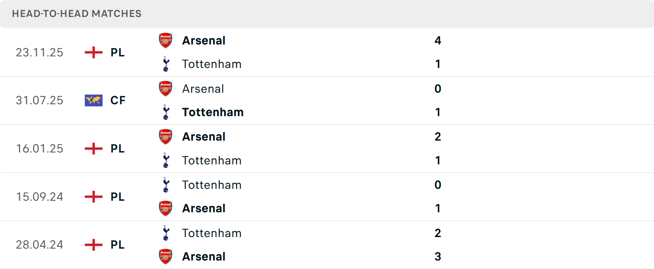Screen dimensions: 654x269
Task: Select the Tottenham crest in the 15.09.24 match
Action: (x=166, y=185)
